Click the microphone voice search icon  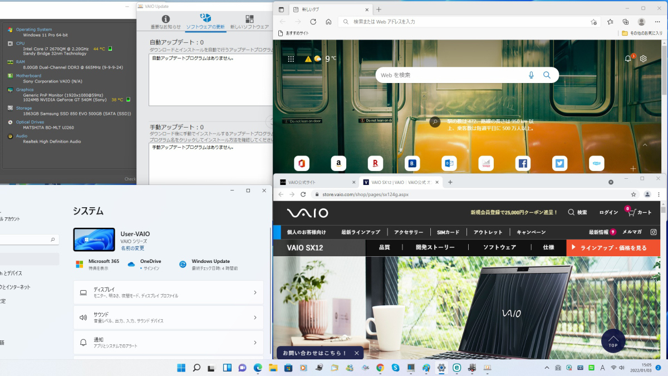point(531,75)
